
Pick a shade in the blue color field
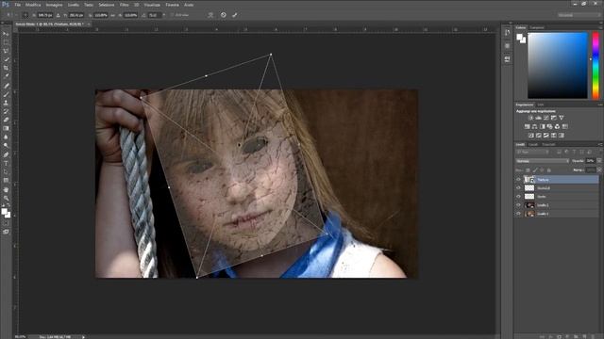click(x=558, y=65)
